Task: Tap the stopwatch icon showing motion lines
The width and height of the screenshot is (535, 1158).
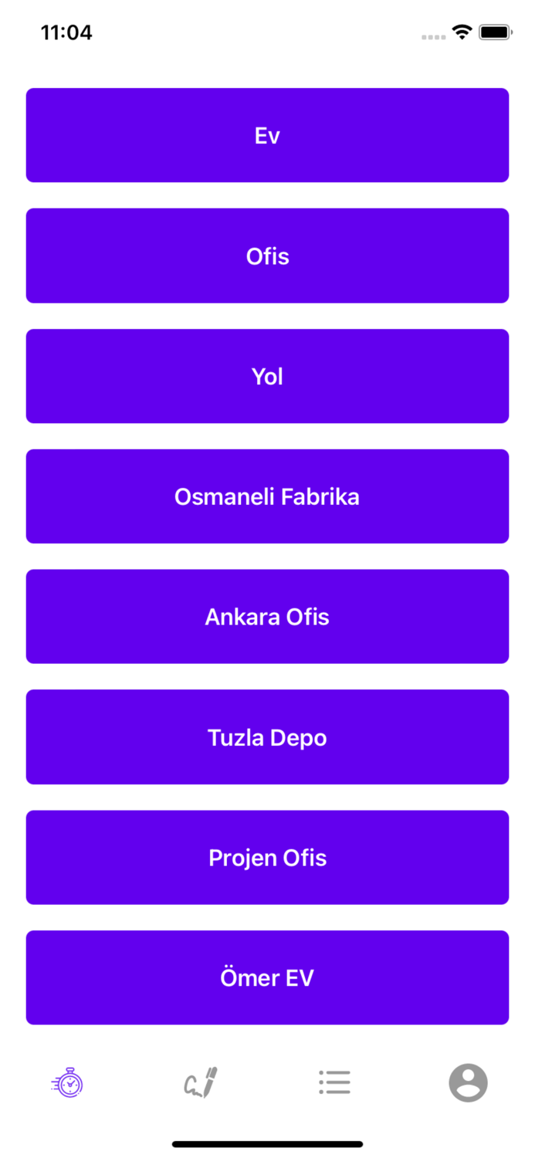Action: click(67, 1082)
